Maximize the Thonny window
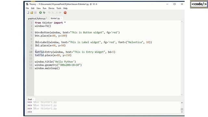The width and height of the screenshot is (208, 117). 175,4
